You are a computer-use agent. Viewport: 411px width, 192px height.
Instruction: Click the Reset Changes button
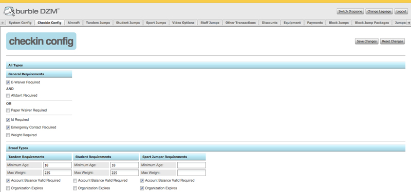point(392,41)
